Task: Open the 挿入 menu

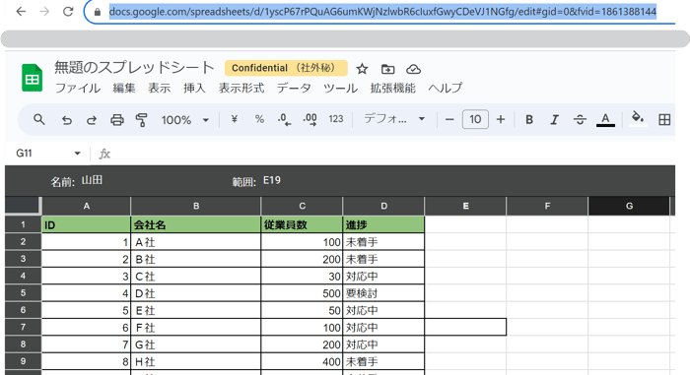Action: [x=194, y=88]
